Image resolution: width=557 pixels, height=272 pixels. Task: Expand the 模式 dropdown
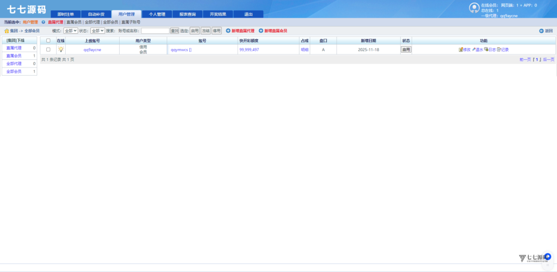coord(71,31)
